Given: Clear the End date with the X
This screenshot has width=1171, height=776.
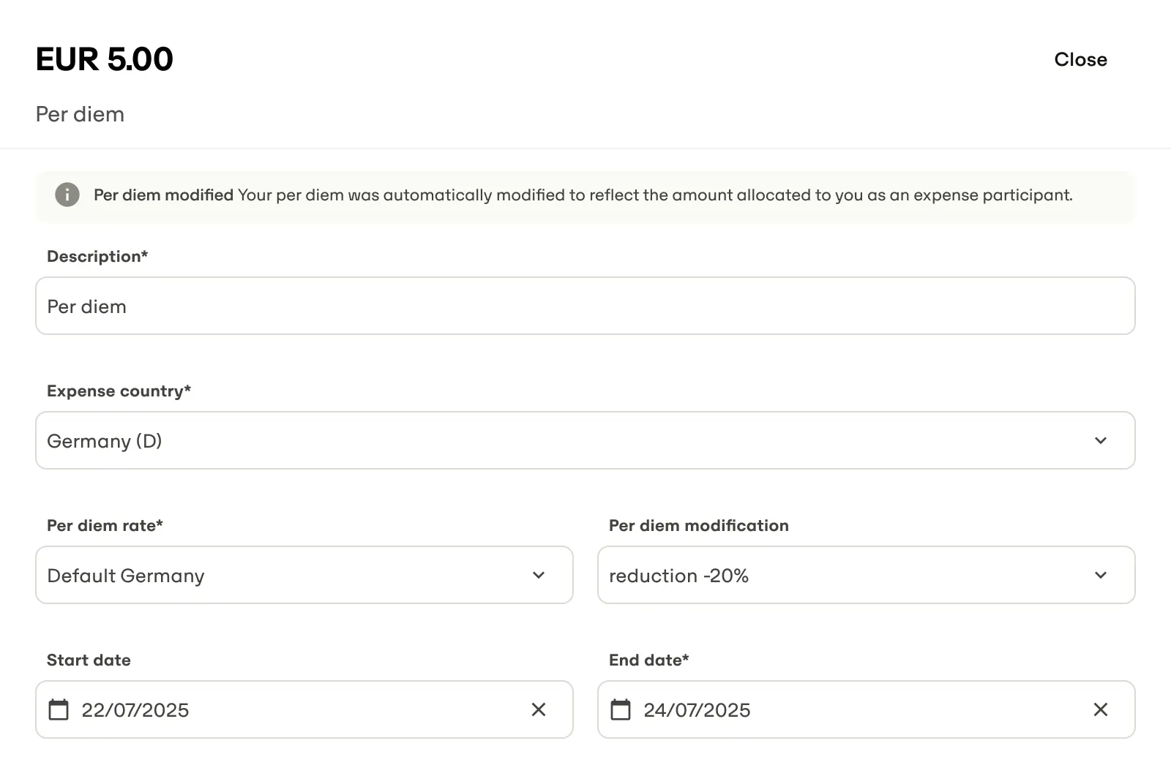Looking at the screenshot, I should coord(1101,709).
